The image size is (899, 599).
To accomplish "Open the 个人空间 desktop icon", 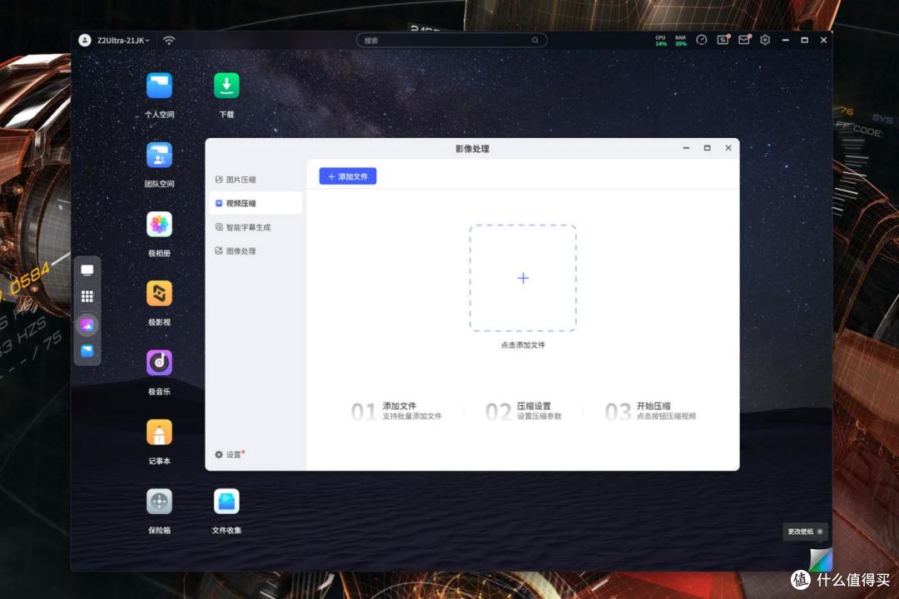I will [159, 87].
